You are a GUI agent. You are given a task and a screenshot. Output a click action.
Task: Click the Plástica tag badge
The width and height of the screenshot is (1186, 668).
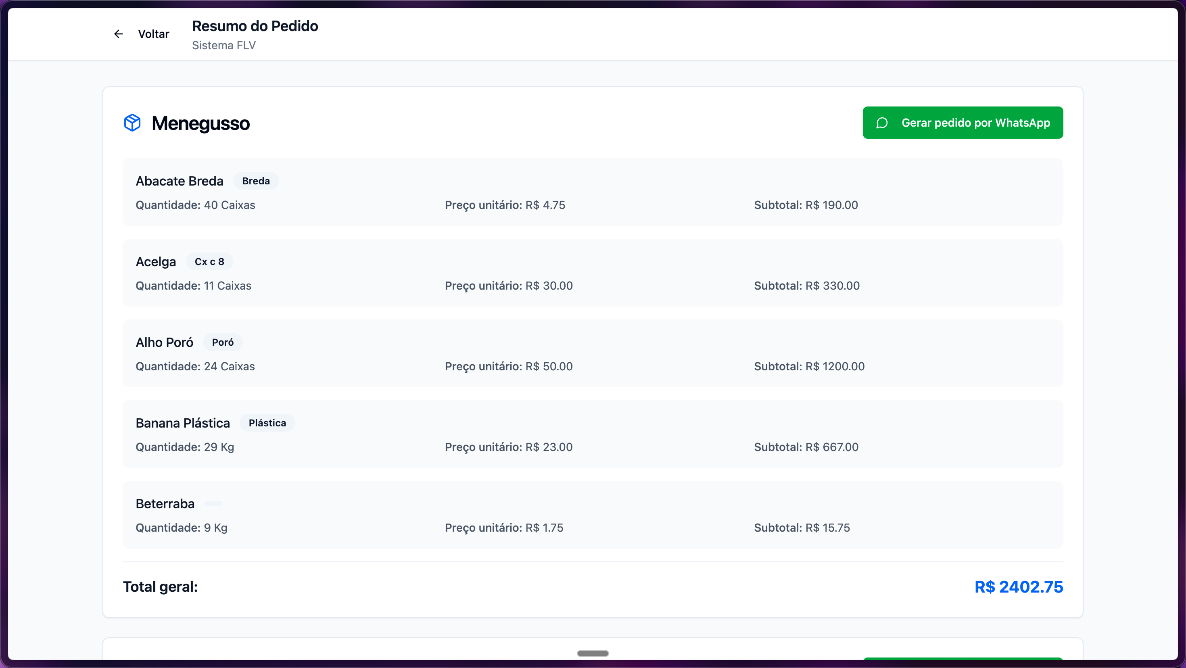click(267, 423)
